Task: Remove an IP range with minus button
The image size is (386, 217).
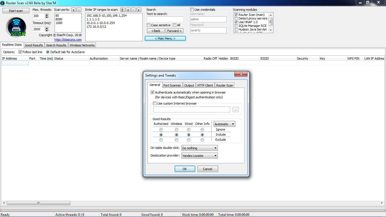Action: (x=133, y=10)
